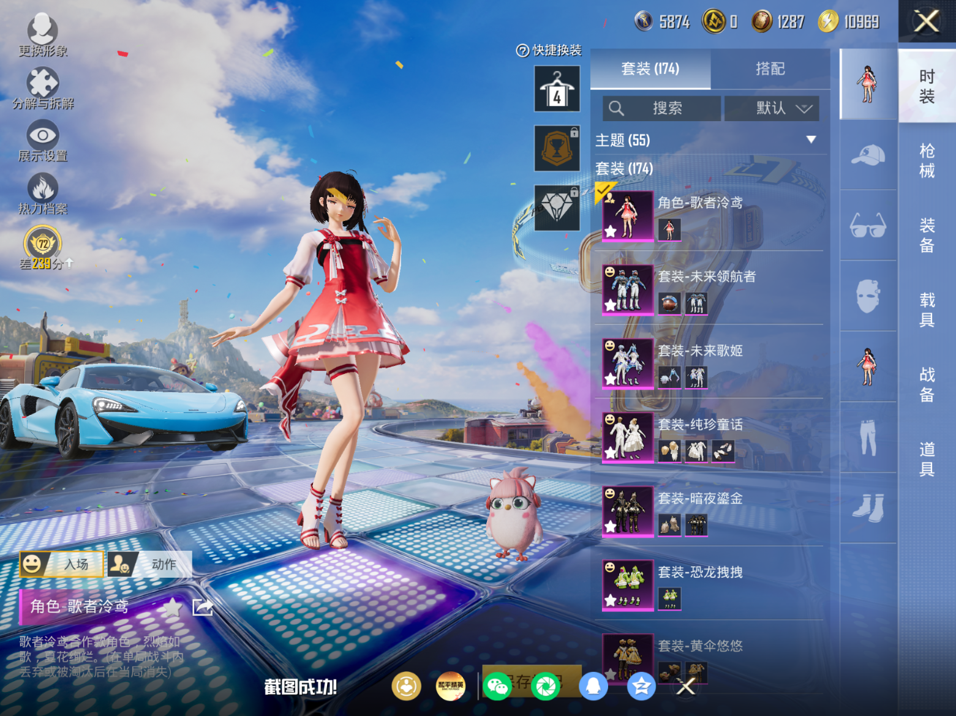Click the 5874 silver coin balance
Image resolution: width=956 pixels, height=716 pixels.
click(663, 21)
